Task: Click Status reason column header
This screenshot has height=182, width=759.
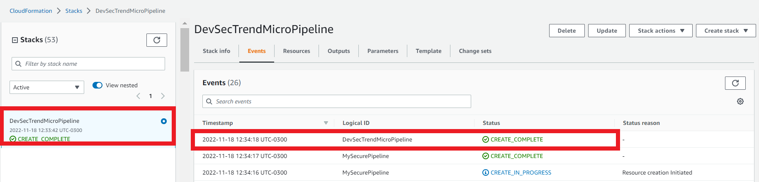Action: [x=641, y=123]
